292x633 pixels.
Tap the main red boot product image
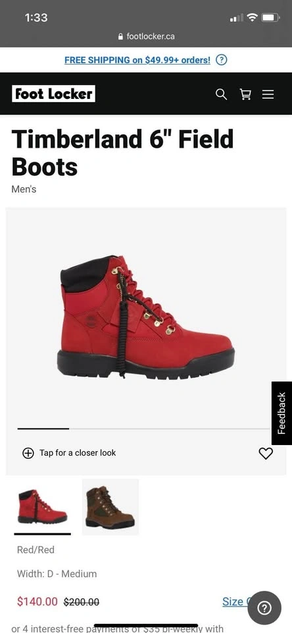pos(146,317)
